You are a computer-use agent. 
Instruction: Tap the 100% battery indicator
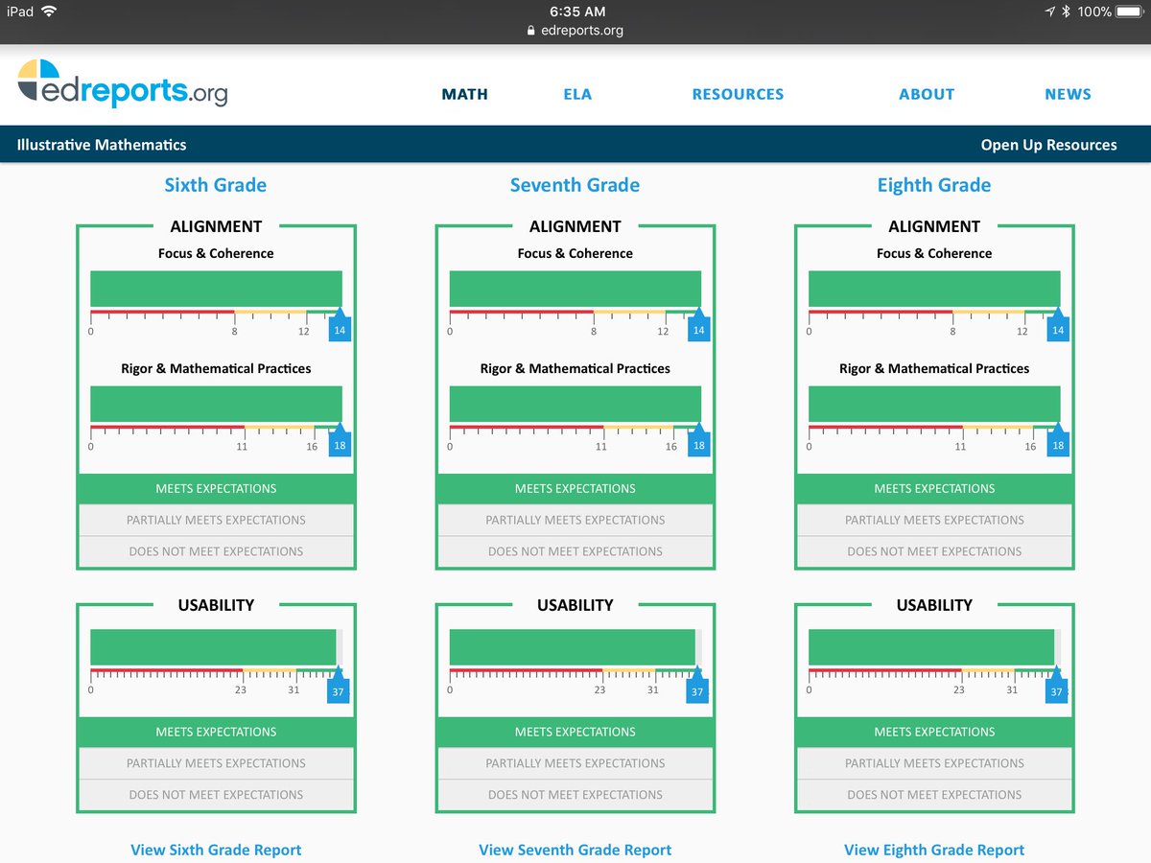(x=1111, y=12)
